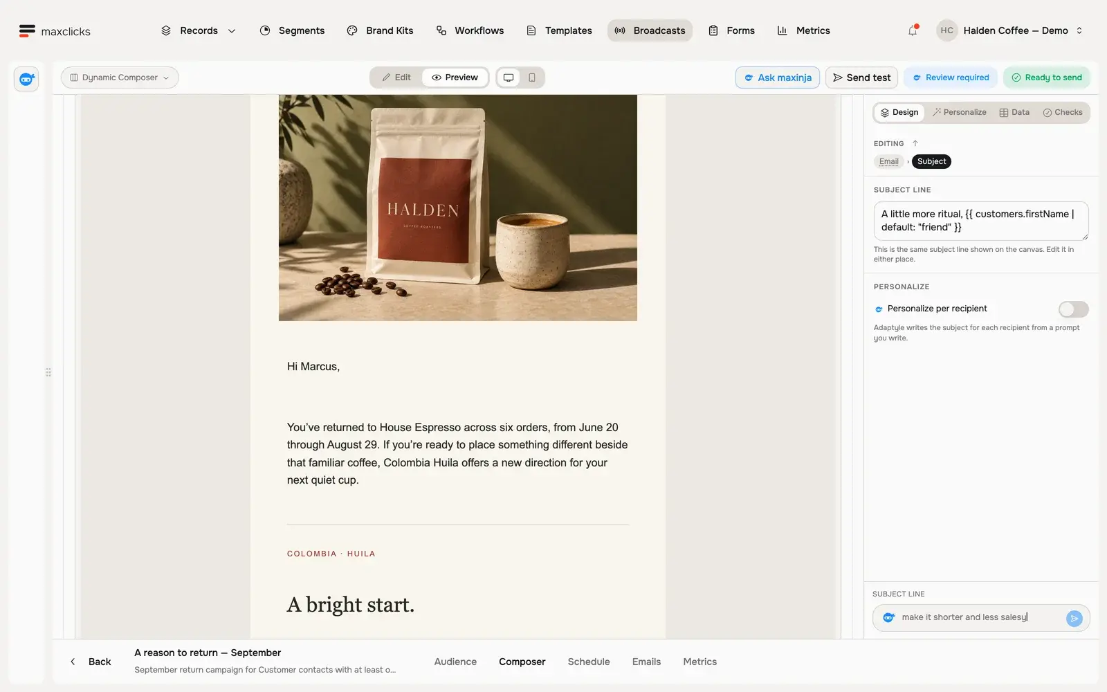Open the Data panel tab
The image size is (1107, 692).
pyautogui.click(x=1014, y=112)
